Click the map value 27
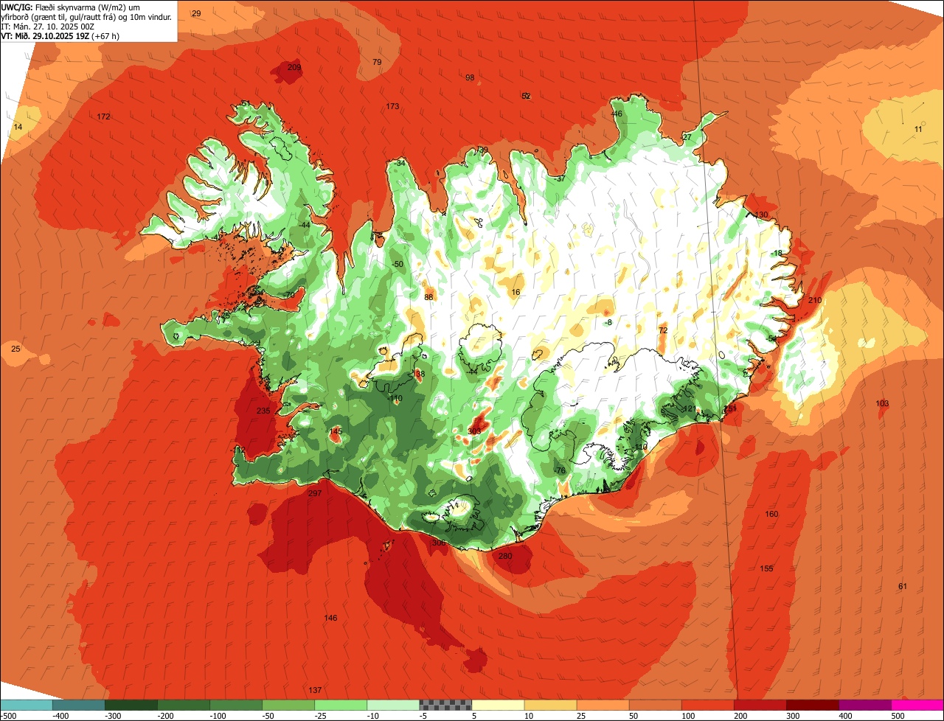 pyautogui.click(x=687, y=137)
